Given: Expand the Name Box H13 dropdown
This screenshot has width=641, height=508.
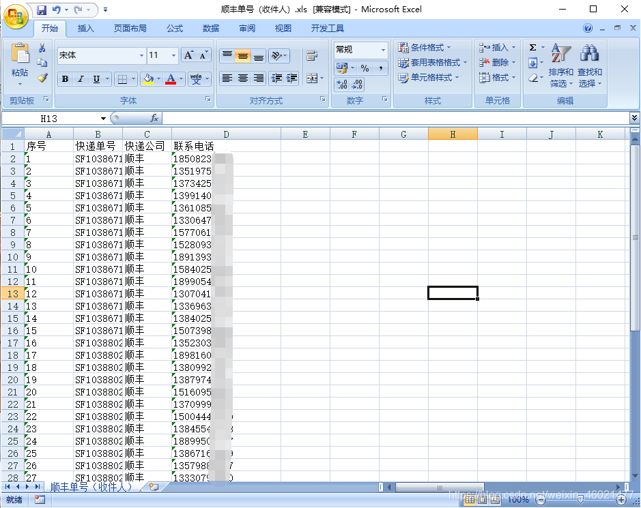Looking at the screenshot, I should click(x=104, y=119).
